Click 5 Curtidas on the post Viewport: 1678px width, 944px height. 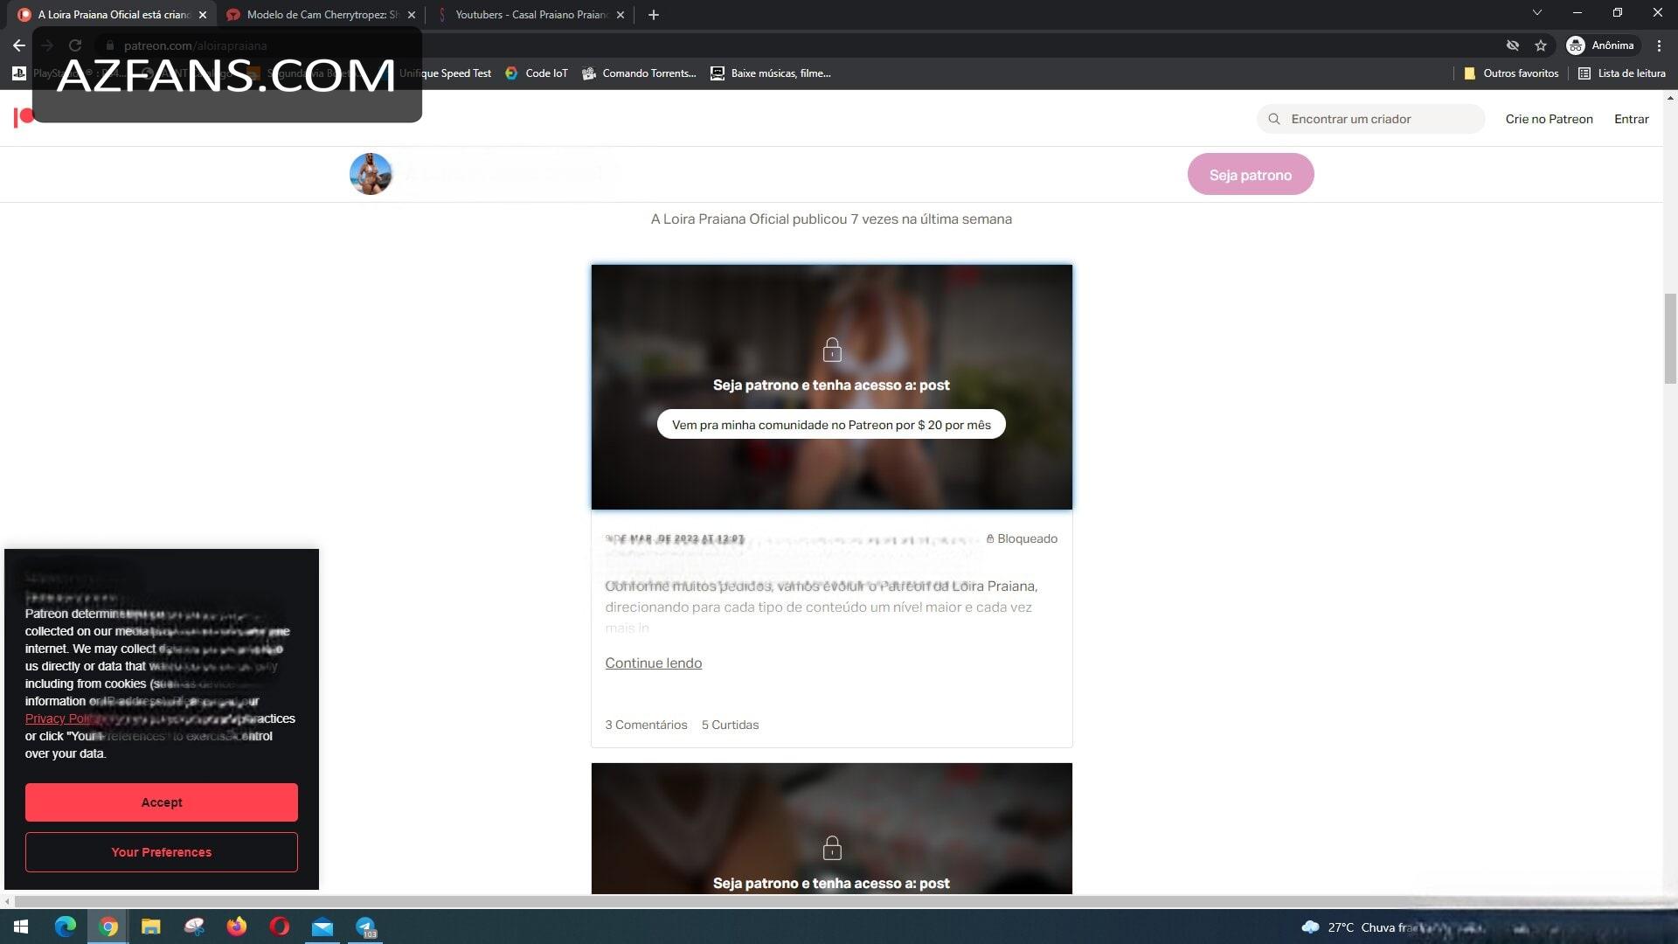pos(730,725)
